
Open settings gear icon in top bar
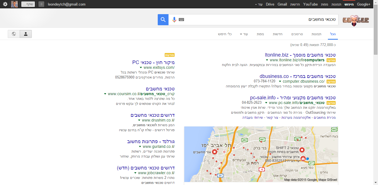(x=5, y=4)
